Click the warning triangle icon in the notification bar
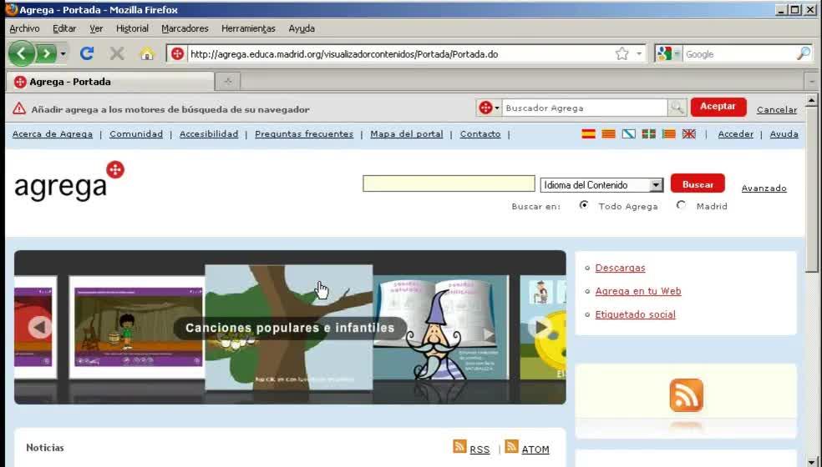The width and height of the screenshot is (822, 467). [x=19, y=108]
